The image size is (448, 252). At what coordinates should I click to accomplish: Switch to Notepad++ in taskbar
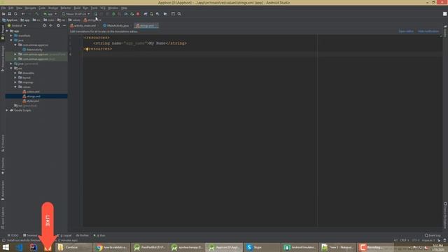(x=337, y=247)
